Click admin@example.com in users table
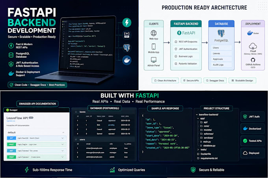This screenshot has width=268, height=178. [94, 157]
